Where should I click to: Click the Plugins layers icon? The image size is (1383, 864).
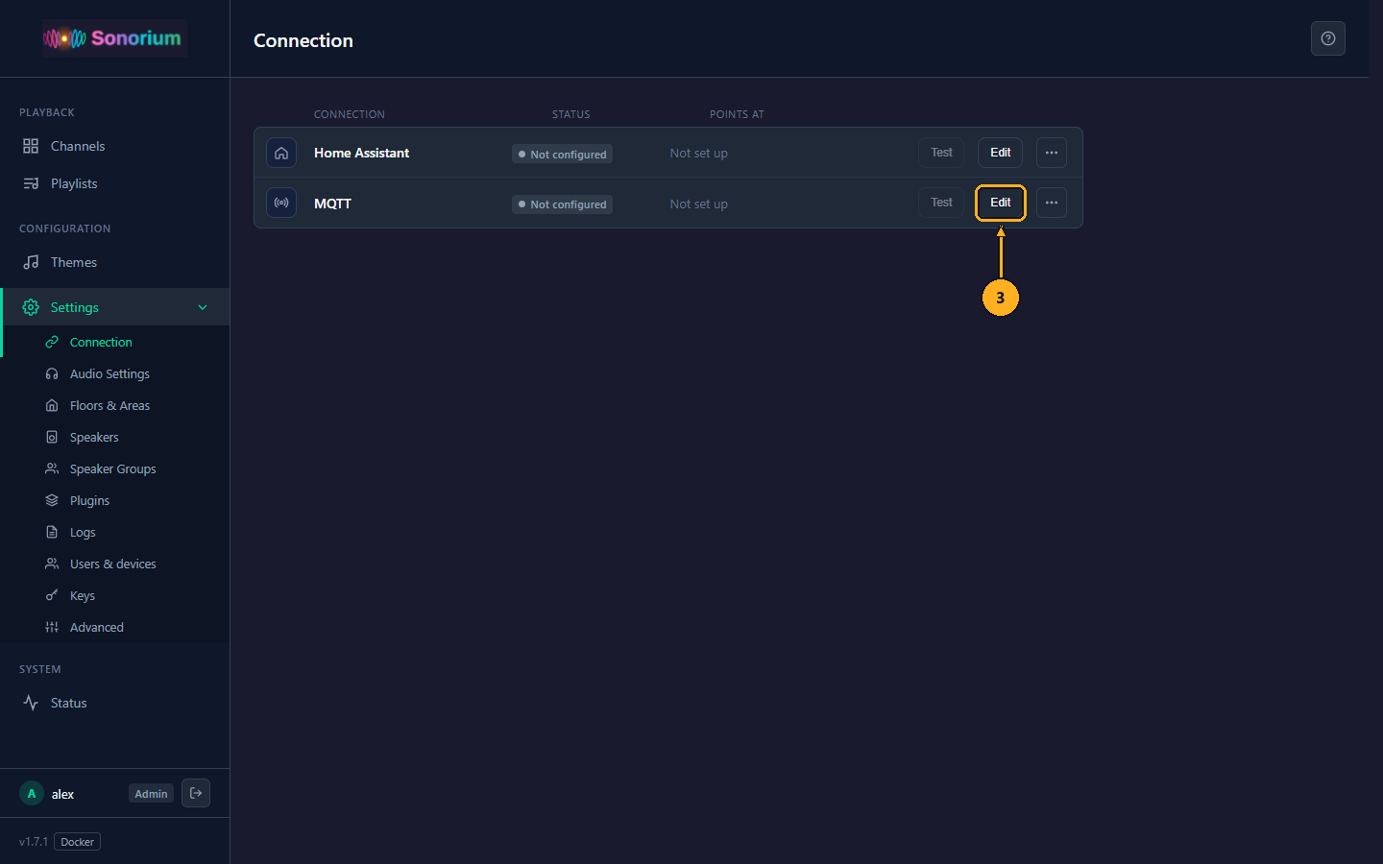pos(52,500)
